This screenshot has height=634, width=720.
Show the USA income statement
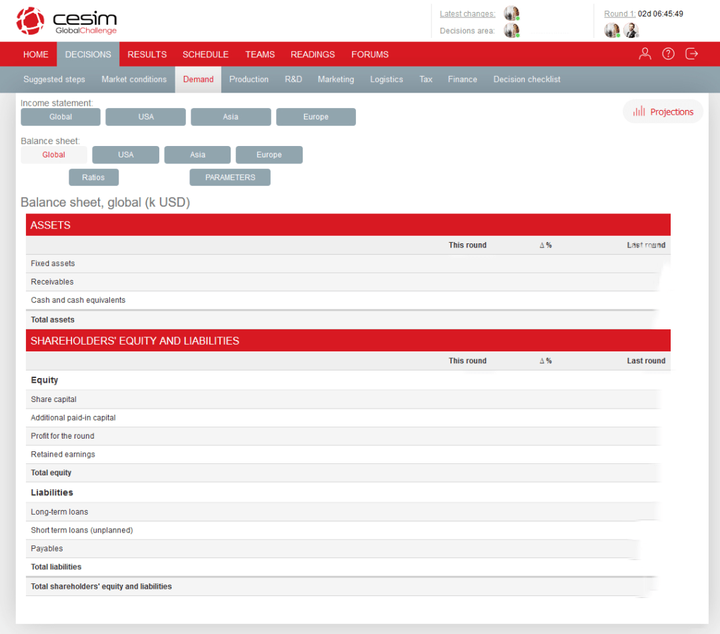(x=145, y=117)
